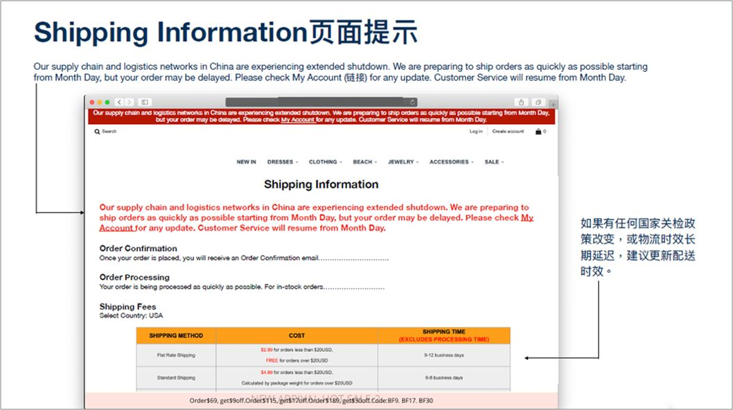
Task: Click the reload icon in the address bar
Action: pyautogui.click(x=412, y=102)
